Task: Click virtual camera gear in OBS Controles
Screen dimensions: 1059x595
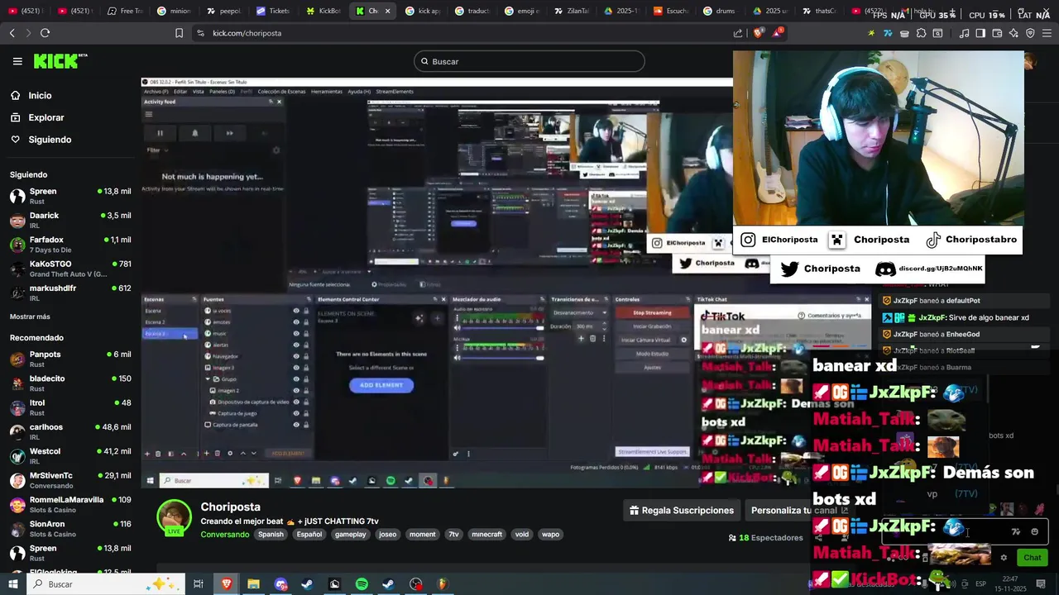Action: pos(683,340)
